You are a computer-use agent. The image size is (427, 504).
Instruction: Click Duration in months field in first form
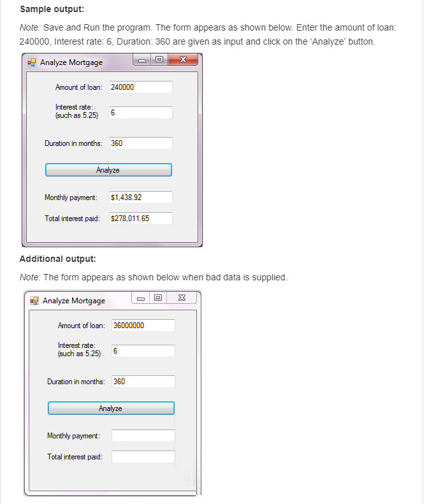pyautogui.click(x=141, y=143)
